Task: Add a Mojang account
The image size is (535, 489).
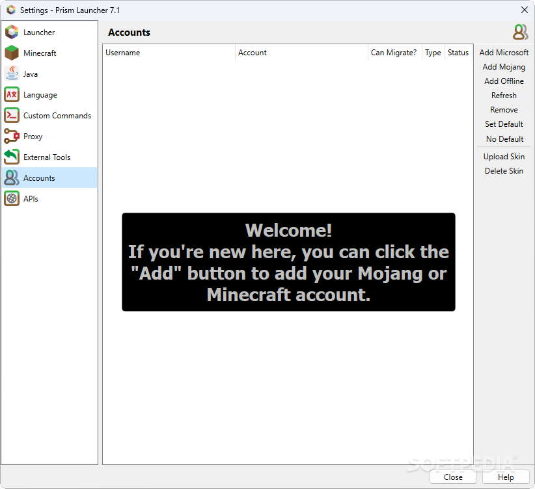Action: [504, 67]
